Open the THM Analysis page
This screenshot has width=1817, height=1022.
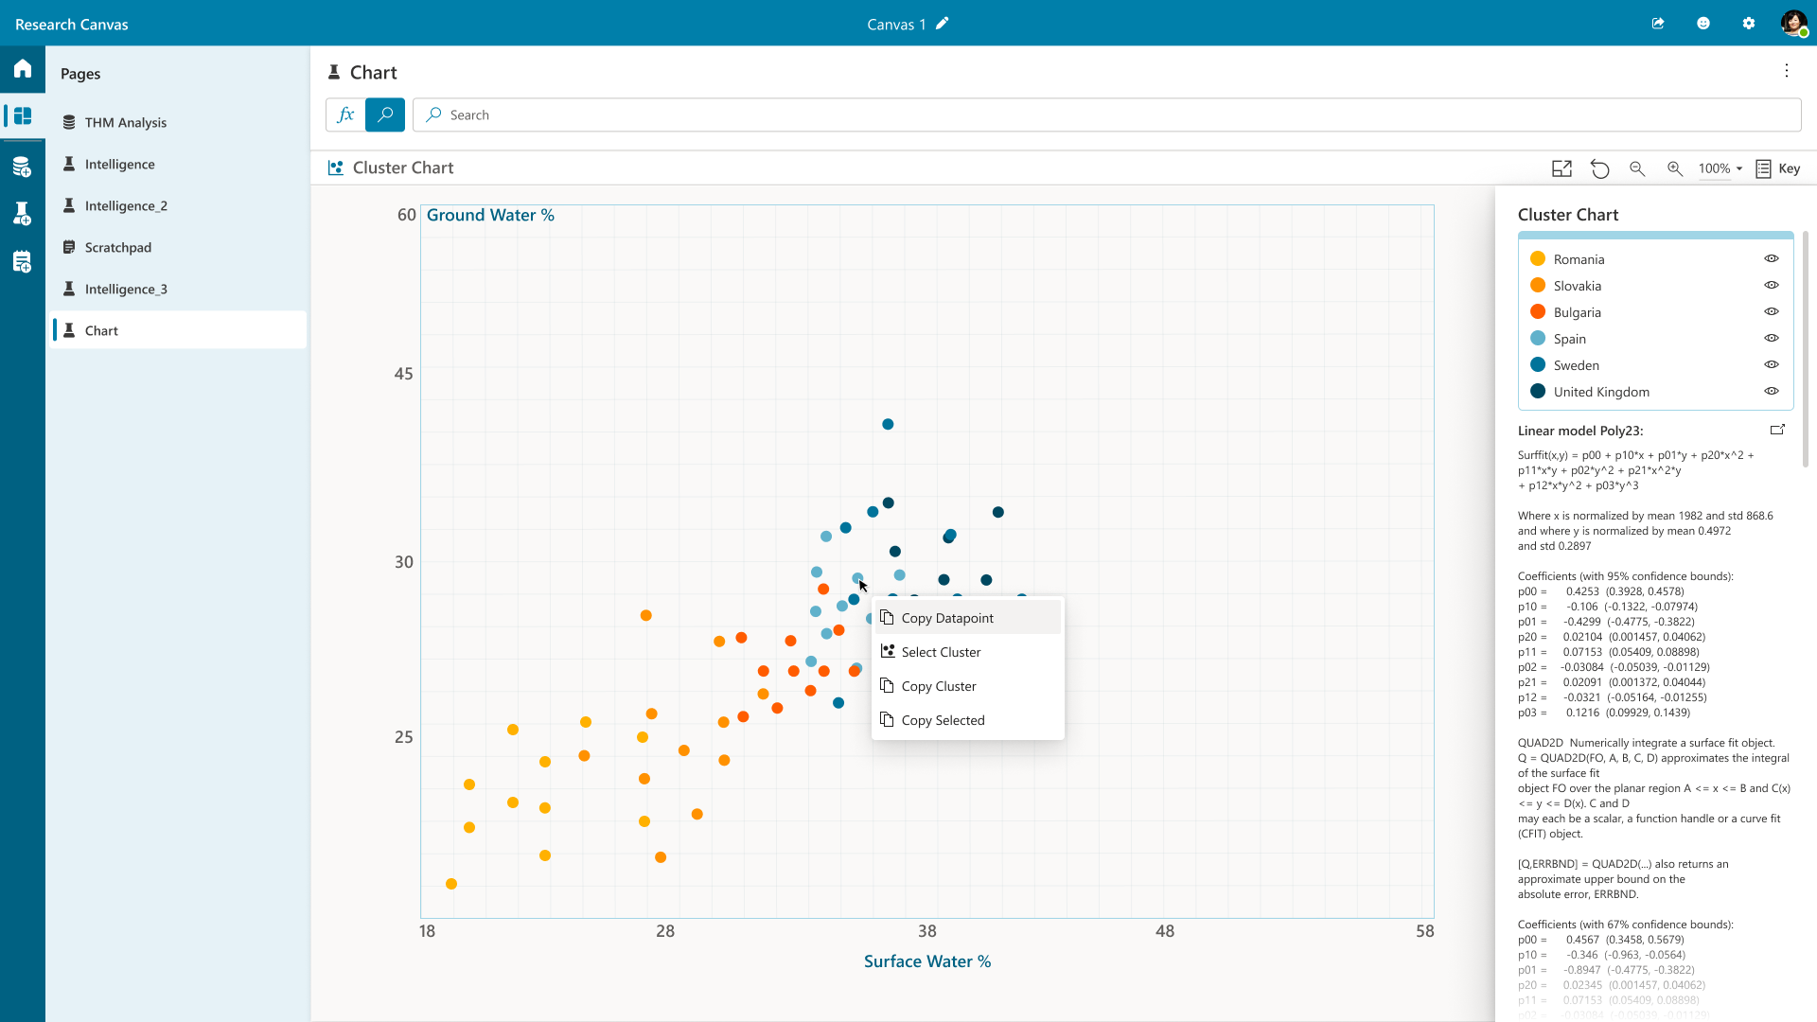tap(126, 122)
